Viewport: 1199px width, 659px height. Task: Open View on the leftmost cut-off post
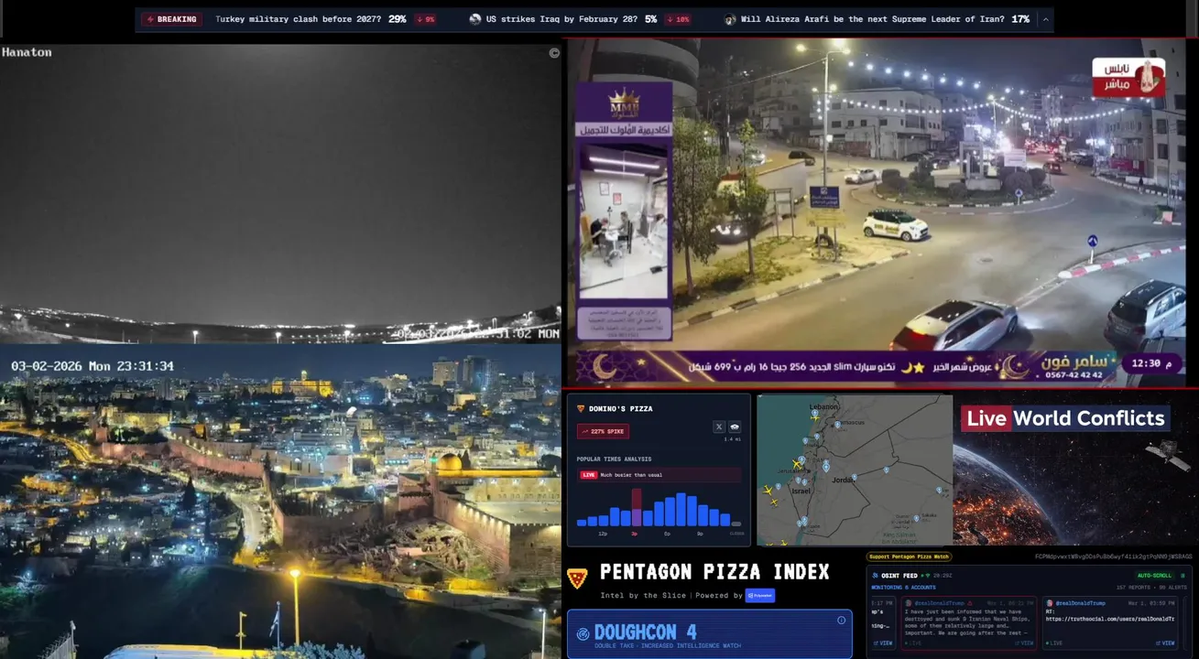click(883, 643)
